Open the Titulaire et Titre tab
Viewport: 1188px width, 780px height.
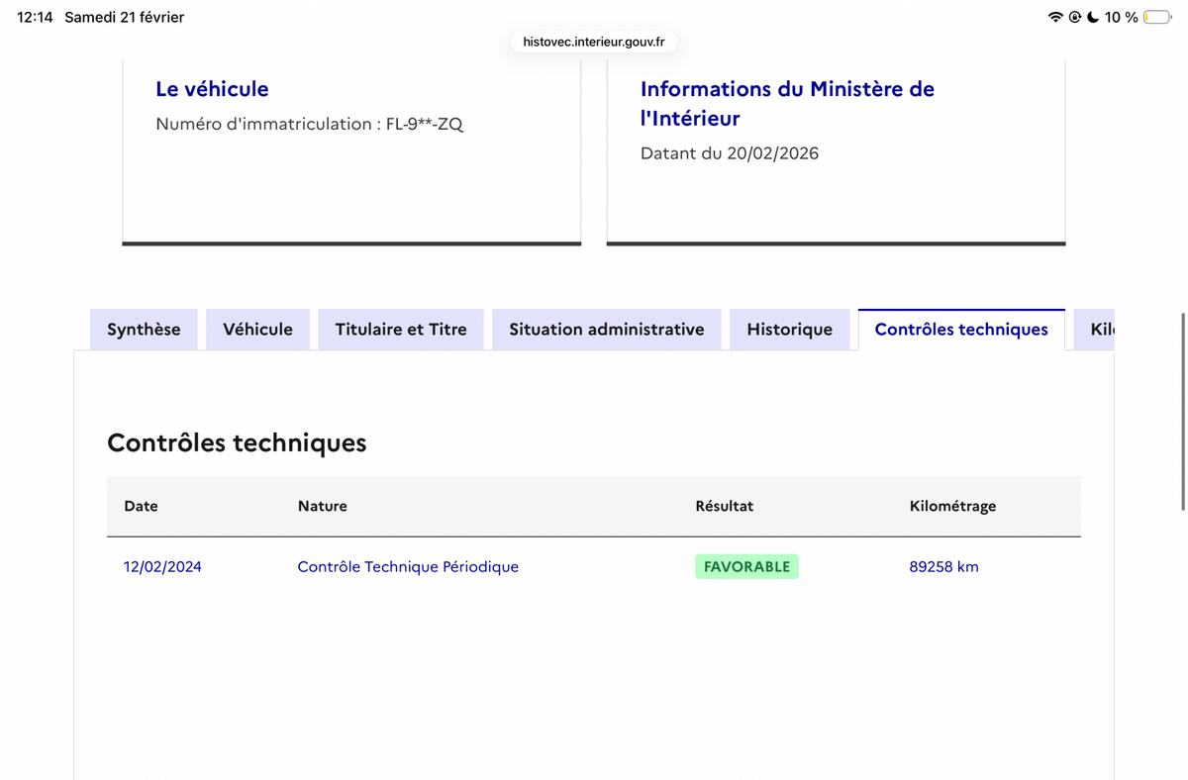tap(401, 330)
